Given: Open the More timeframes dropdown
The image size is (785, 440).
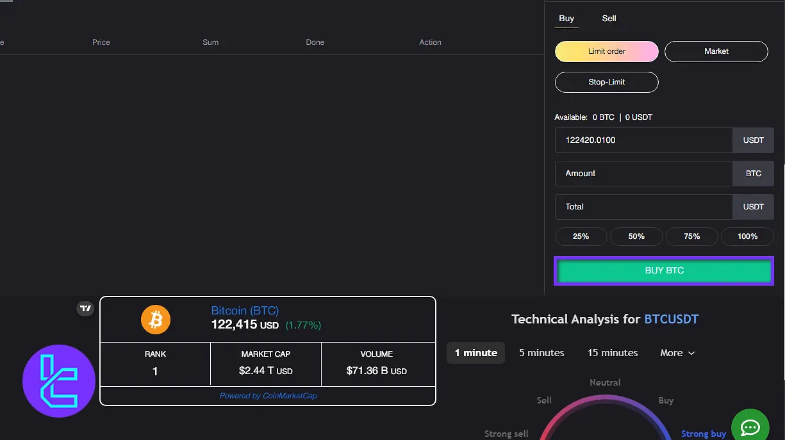Looking at the screenshot, I should click(677, 352).
